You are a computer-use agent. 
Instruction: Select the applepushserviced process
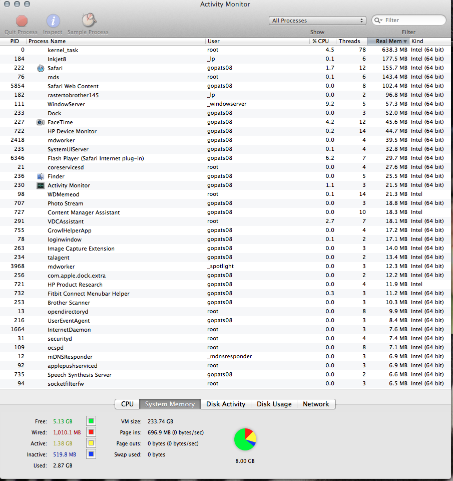pyautogui.click(x=225, y=366)
